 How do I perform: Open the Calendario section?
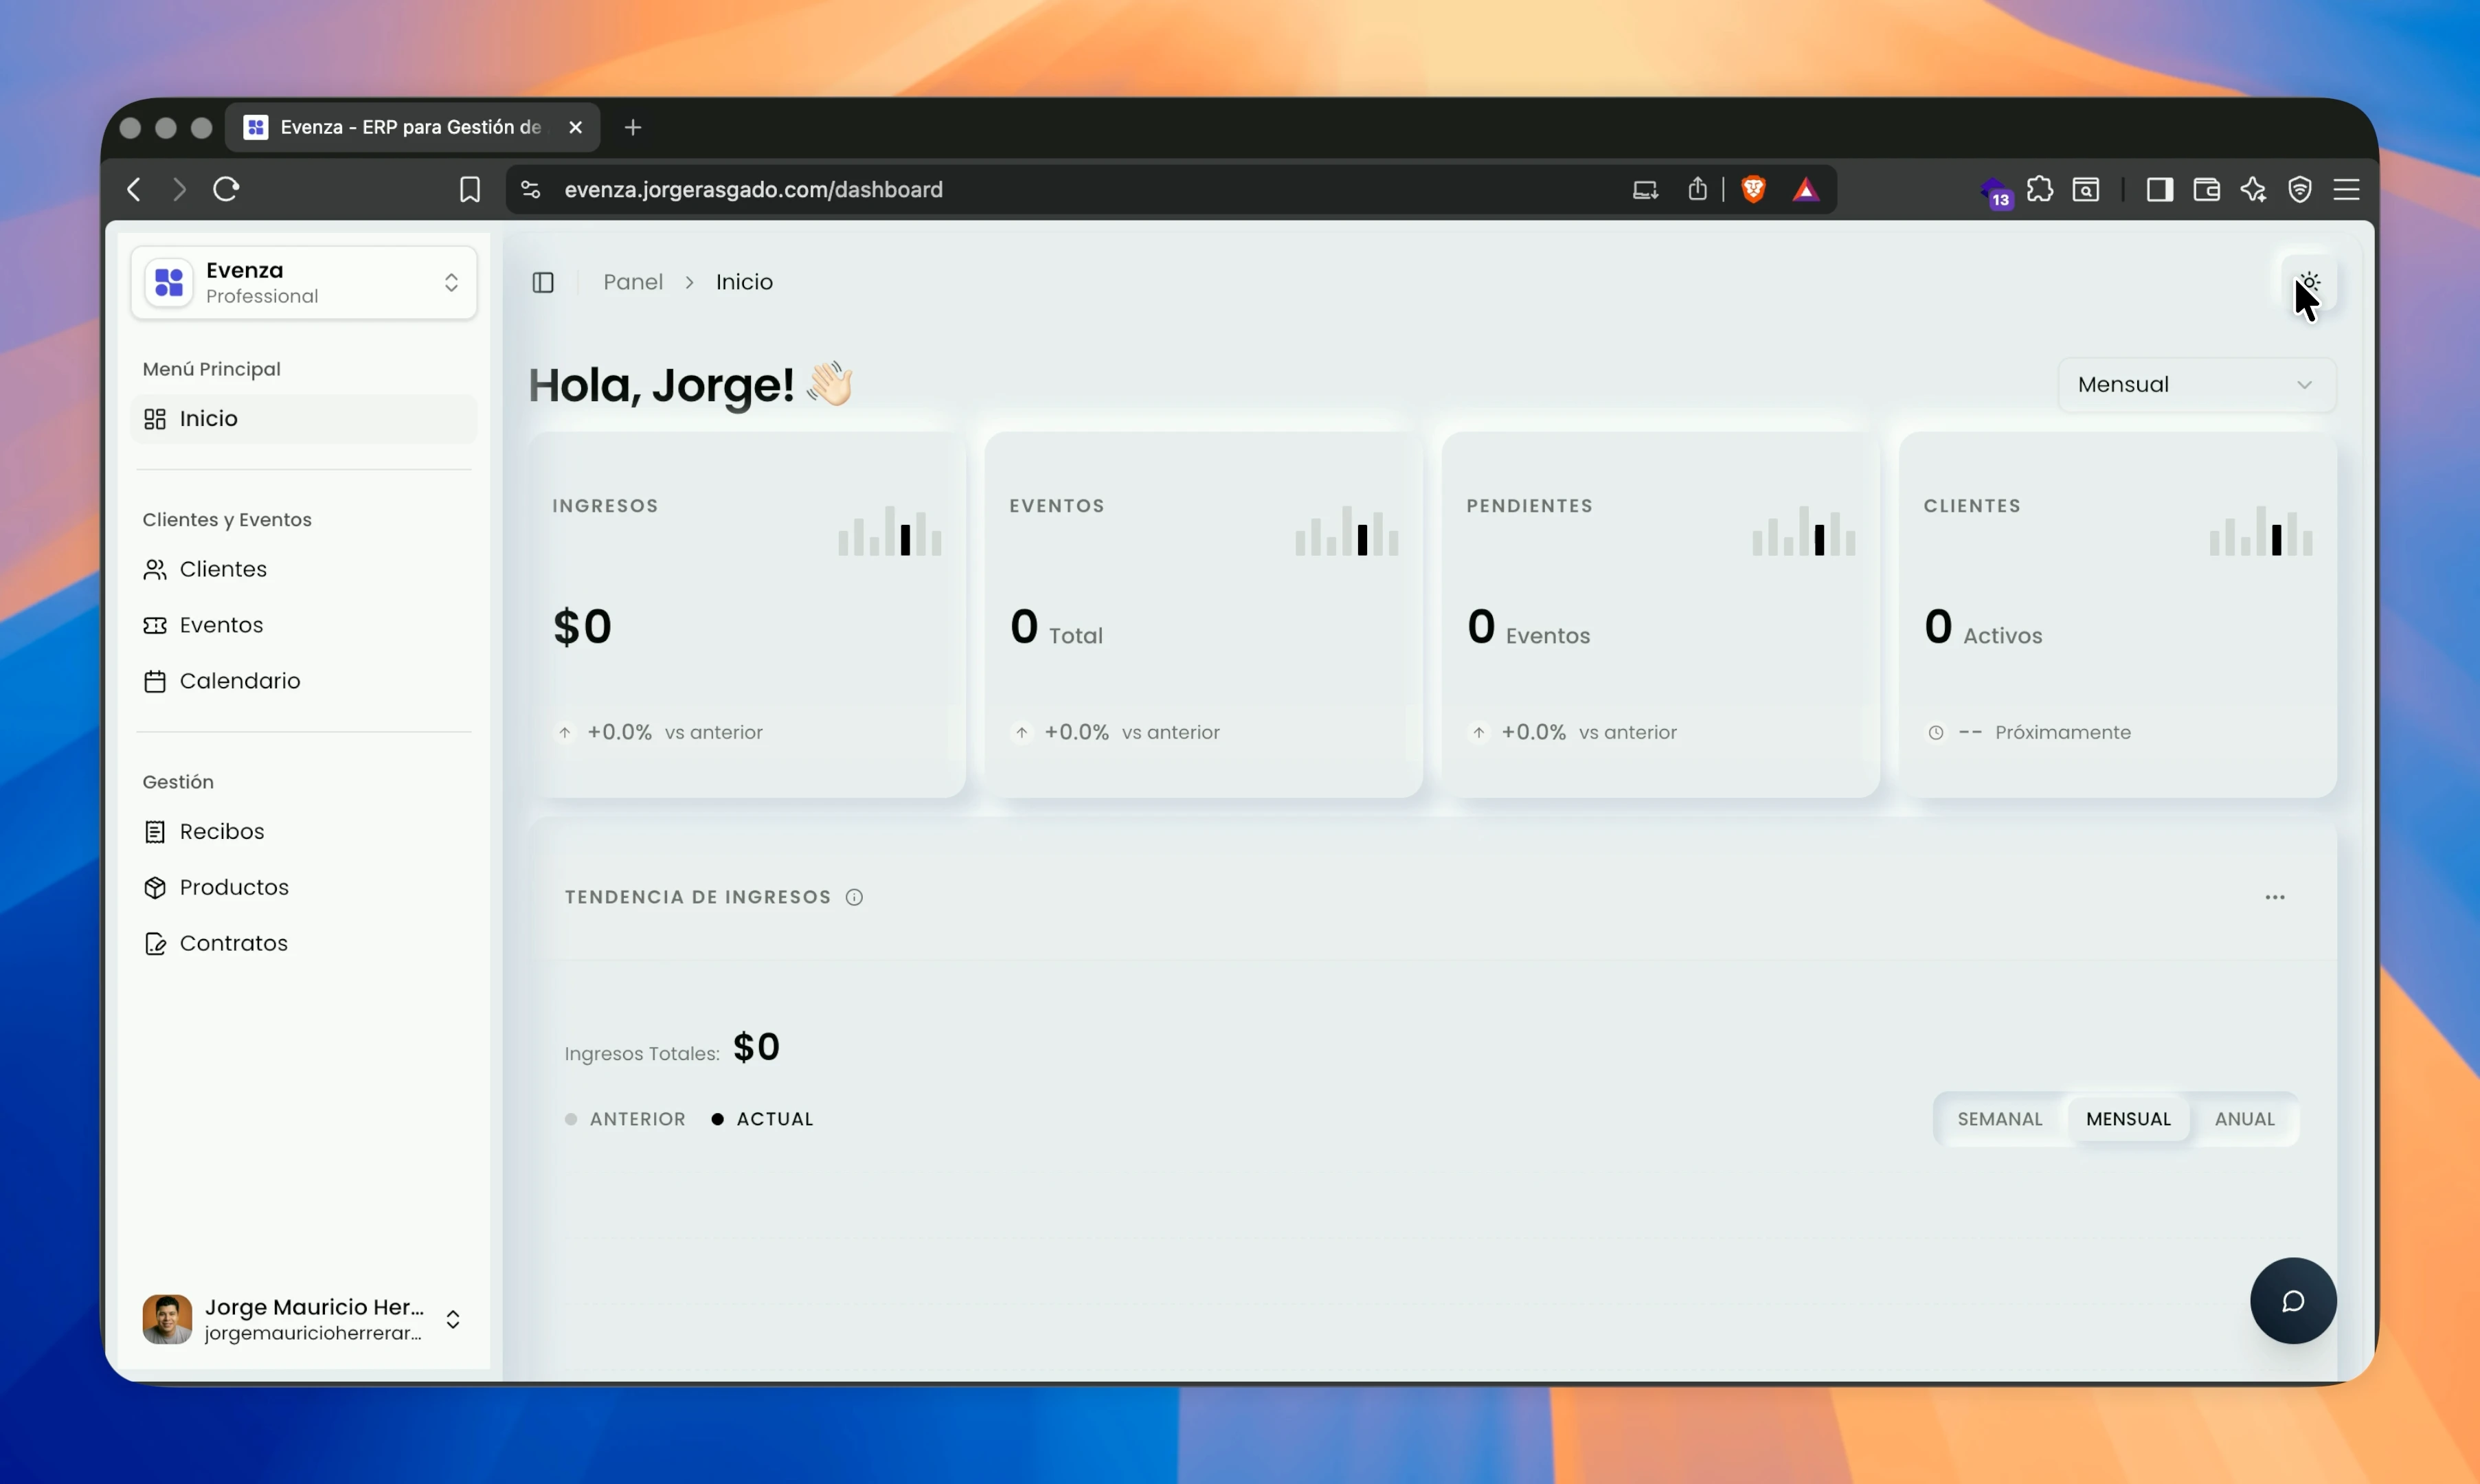pyautogui.click(x=241, y=681)
